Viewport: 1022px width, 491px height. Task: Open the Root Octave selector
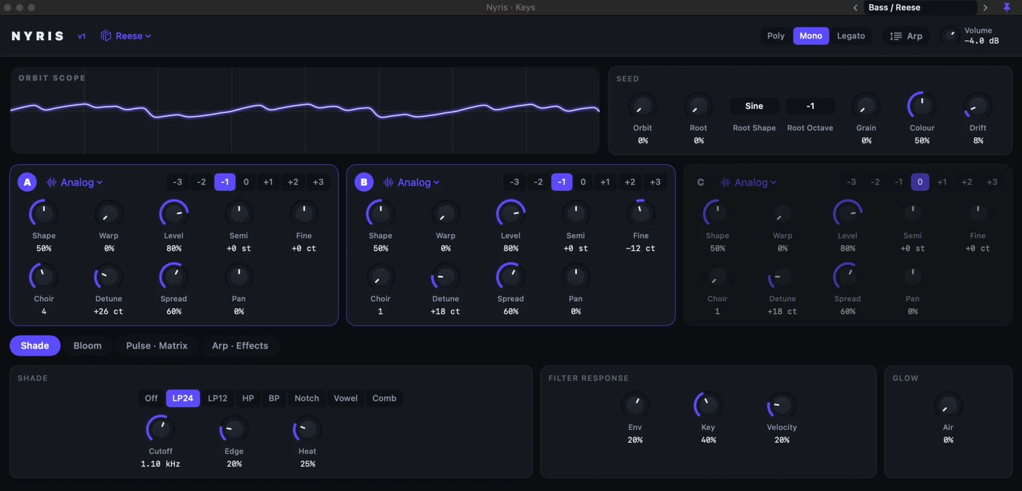[x=810, y=106]
